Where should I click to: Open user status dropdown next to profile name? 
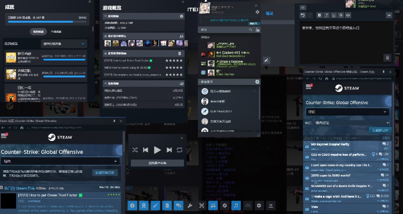click(232, 7)
